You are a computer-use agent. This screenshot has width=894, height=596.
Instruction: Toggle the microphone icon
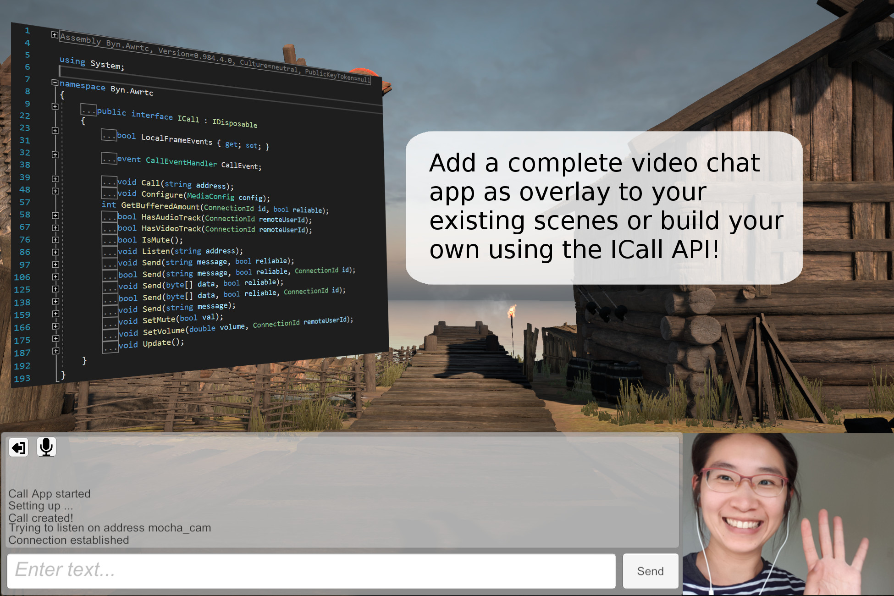46,447
